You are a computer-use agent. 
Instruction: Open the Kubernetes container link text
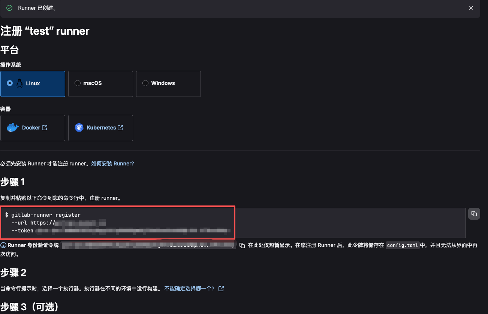click(101, 128)
